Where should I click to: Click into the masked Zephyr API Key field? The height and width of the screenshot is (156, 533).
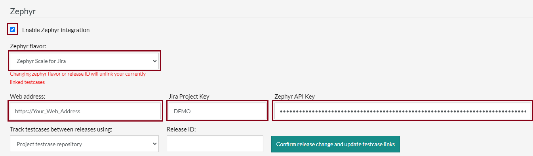click(x=403, y=111)
